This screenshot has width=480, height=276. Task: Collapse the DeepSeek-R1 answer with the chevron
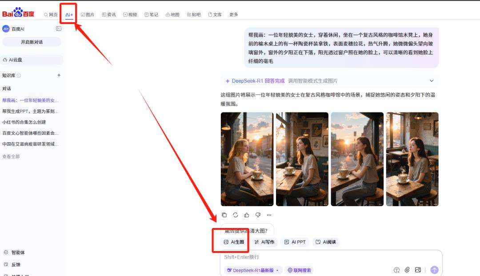click(x=431, y=80)
